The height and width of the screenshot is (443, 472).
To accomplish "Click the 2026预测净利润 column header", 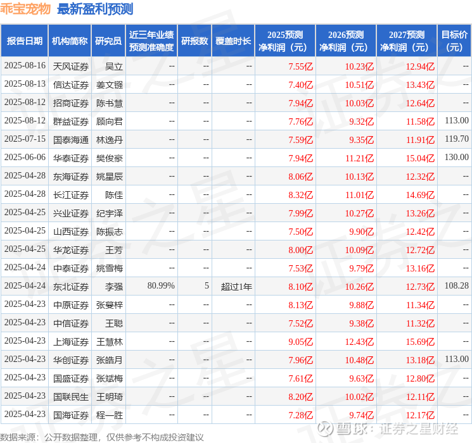I will (346, 41).
